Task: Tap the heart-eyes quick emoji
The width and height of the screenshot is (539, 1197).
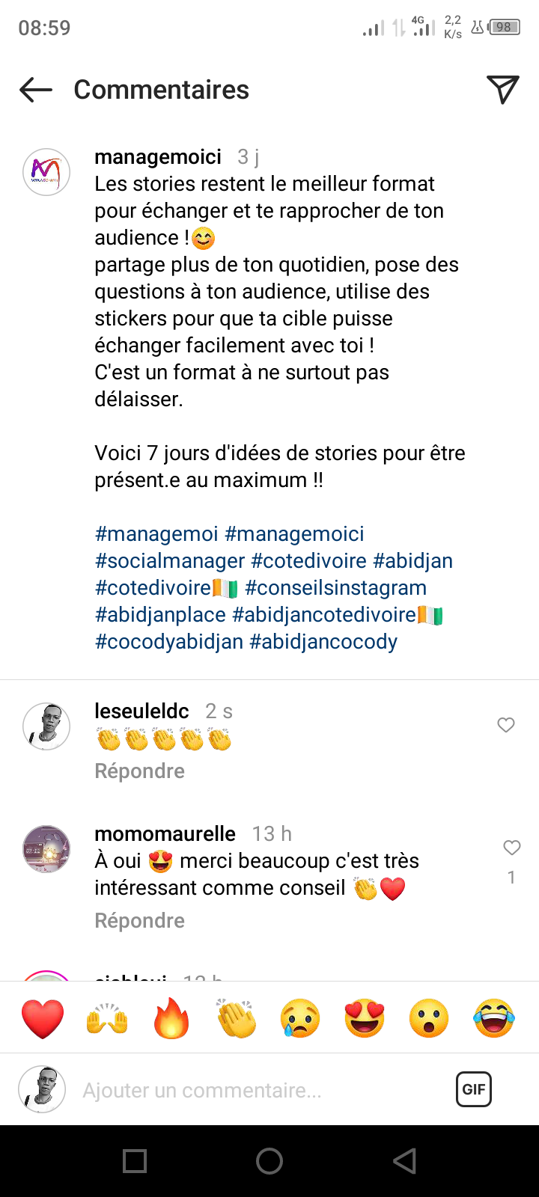Action: [x=365, y=1018]
